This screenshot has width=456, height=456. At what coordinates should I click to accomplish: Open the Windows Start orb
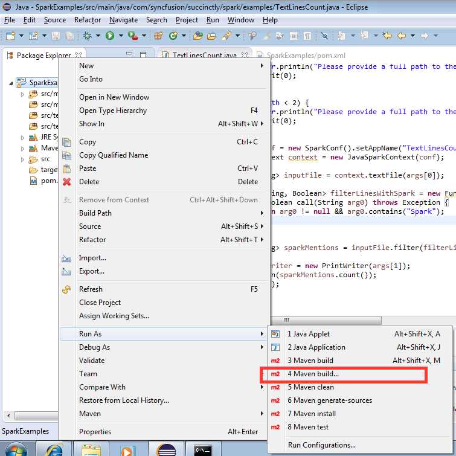(16, 449)
